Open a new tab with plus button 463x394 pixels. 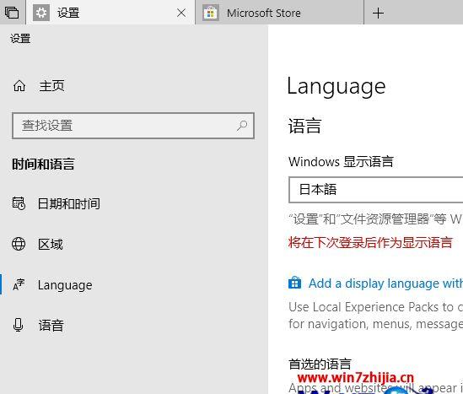point(378,13)
